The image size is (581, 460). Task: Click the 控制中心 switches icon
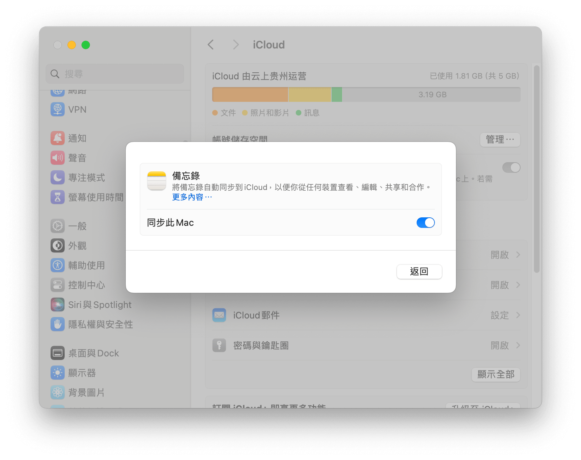(x=58, y=285)
